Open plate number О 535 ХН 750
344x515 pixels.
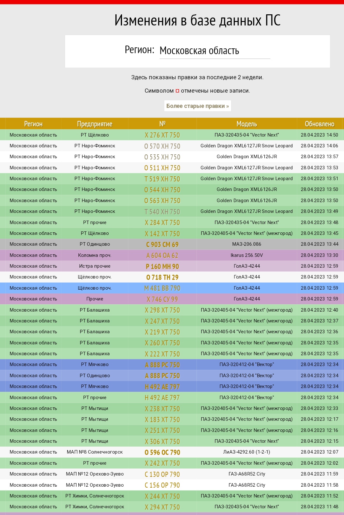click(162, 157)
